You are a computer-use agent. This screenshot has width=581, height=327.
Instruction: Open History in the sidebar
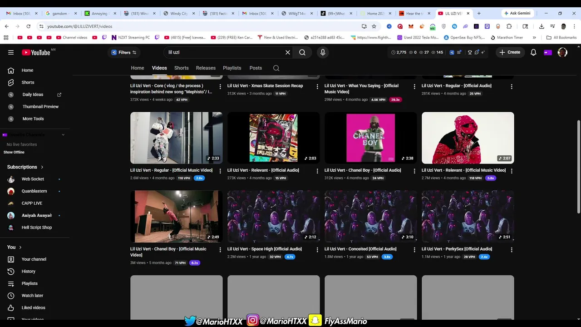tap(35, 272)
